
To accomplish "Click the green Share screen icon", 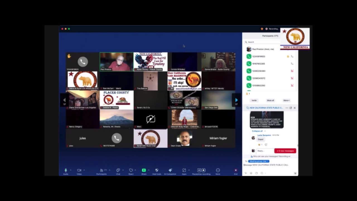I will [x=144, y=170].
